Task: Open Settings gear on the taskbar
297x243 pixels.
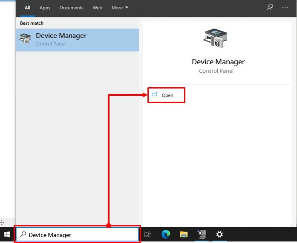Action: pyautogui.click(x=219, y=234)
